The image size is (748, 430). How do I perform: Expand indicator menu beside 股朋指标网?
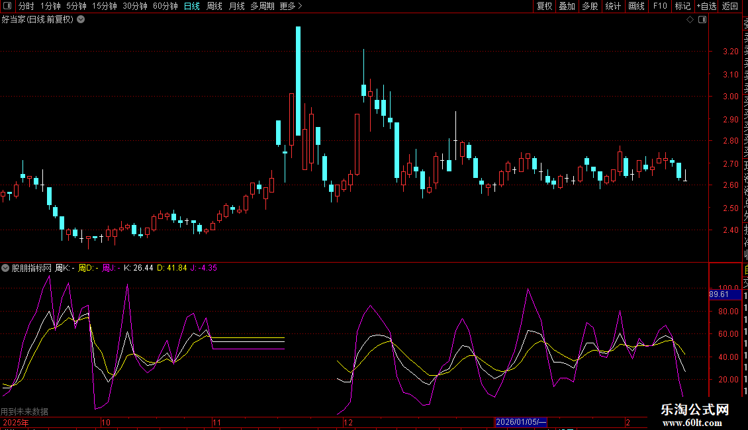5,268
